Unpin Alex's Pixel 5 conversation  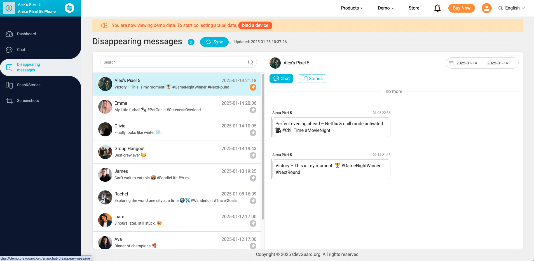253,87
